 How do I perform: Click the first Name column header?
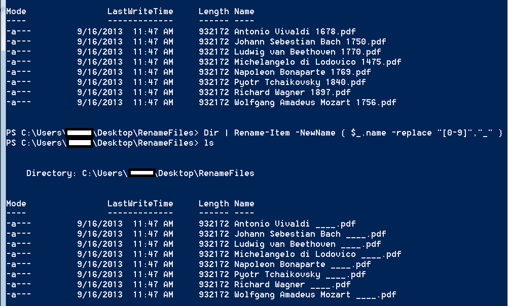pyautogui.click(x=244, y=12)
